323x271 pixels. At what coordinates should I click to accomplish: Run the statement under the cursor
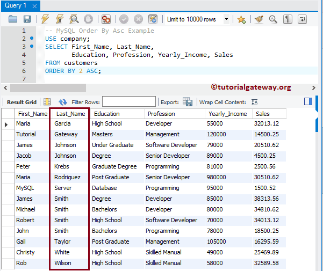point(60,19)
